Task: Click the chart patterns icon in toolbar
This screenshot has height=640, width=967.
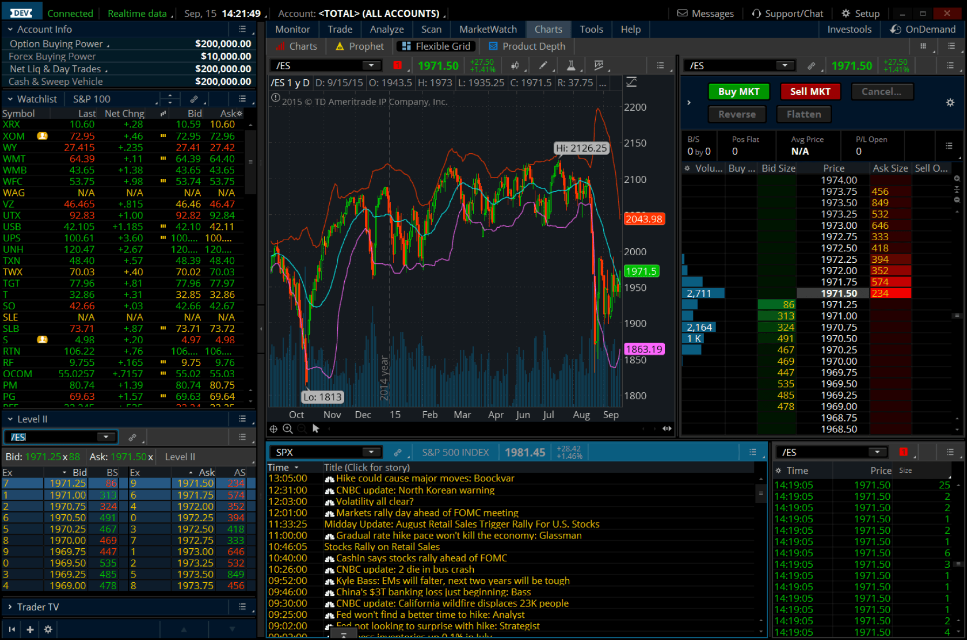Action: point(598,66)
